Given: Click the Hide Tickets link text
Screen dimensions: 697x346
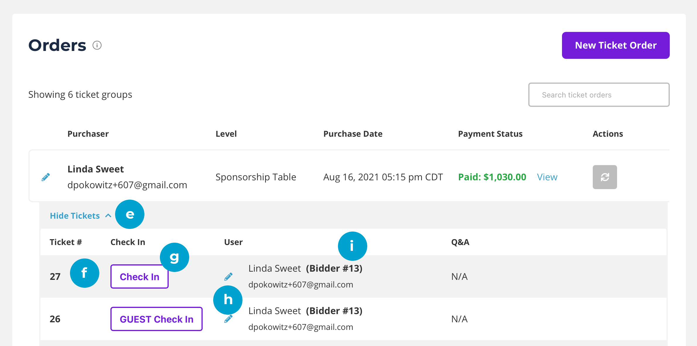Looking at the screenshot, I should (x=75, y=216).
